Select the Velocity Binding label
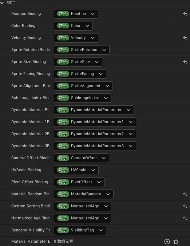Image resolution: width=190 pixels, height=246 pixels. pyautogui.click(x=26, y=38)
